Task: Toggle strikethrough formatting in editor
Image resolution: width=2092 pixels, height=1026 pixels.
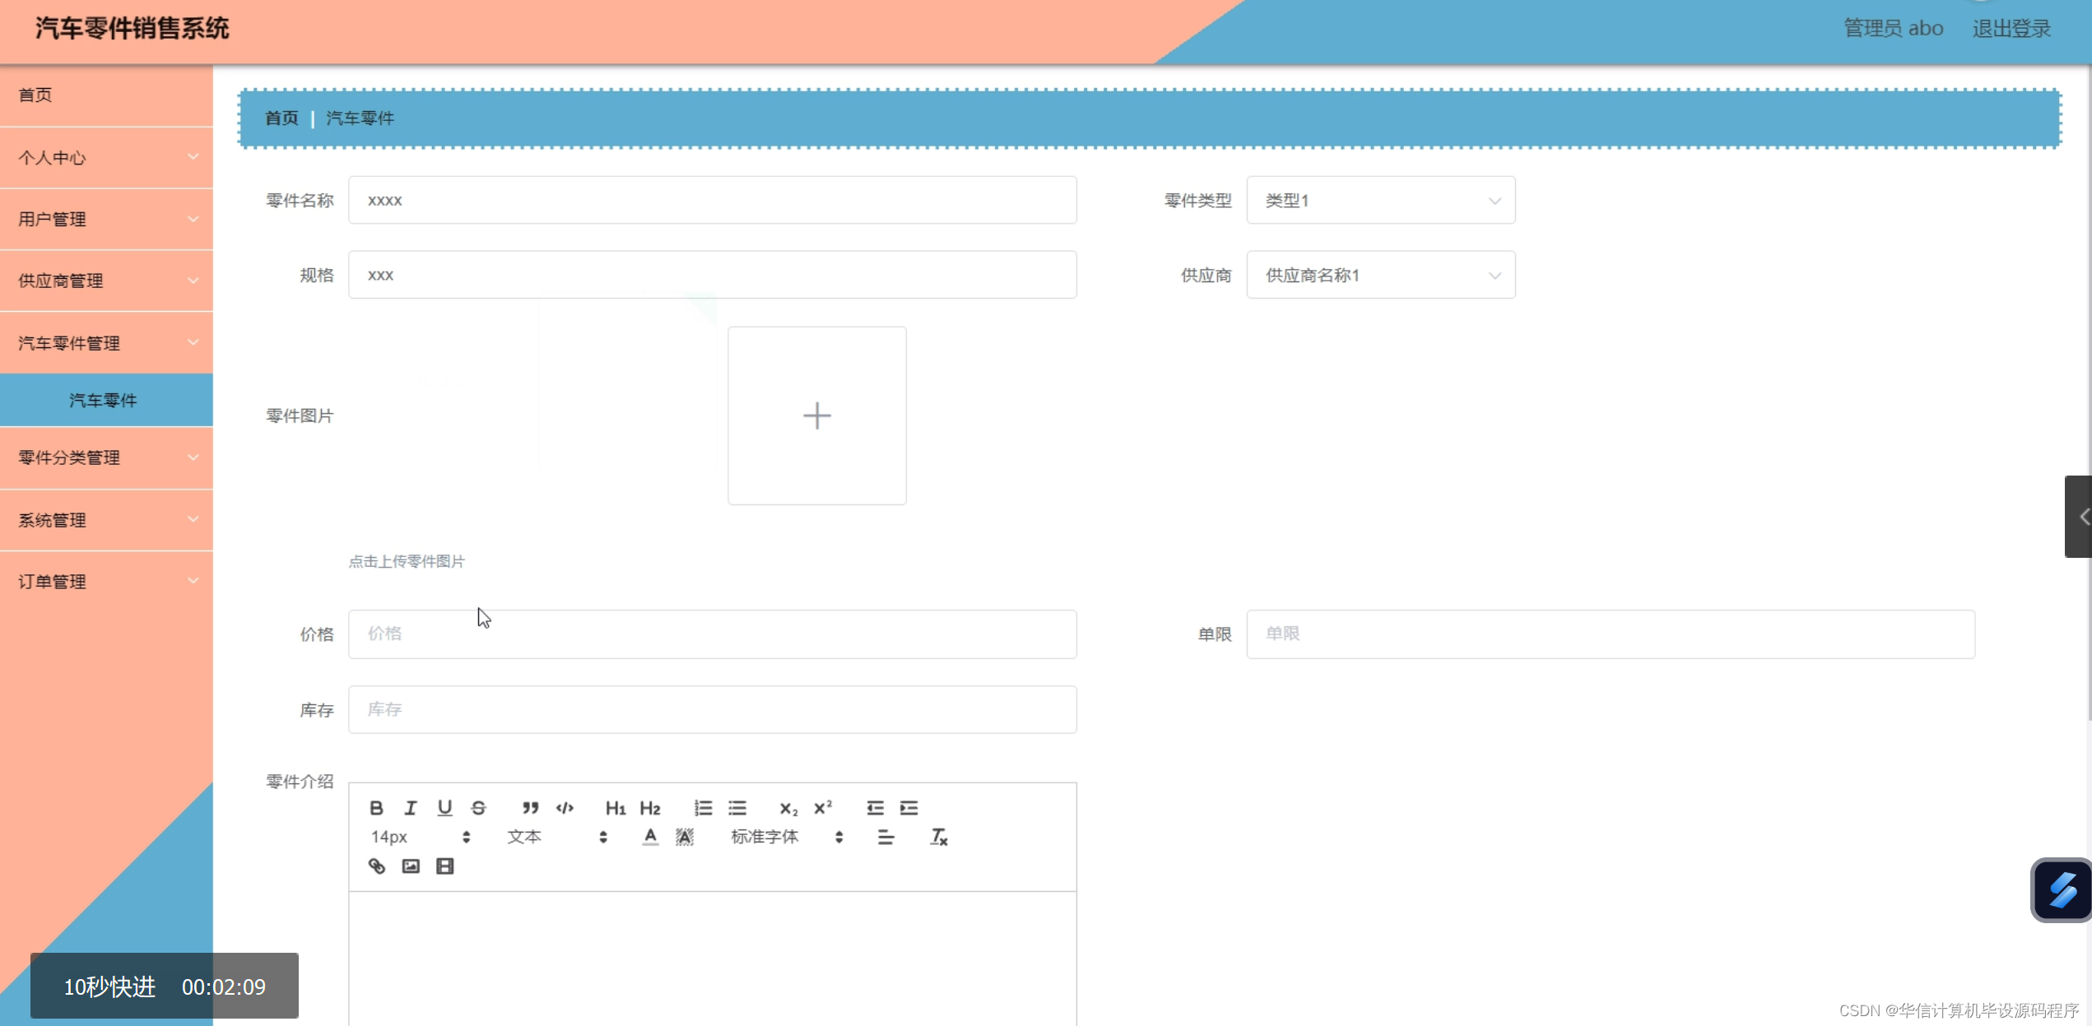Action: 478,808
